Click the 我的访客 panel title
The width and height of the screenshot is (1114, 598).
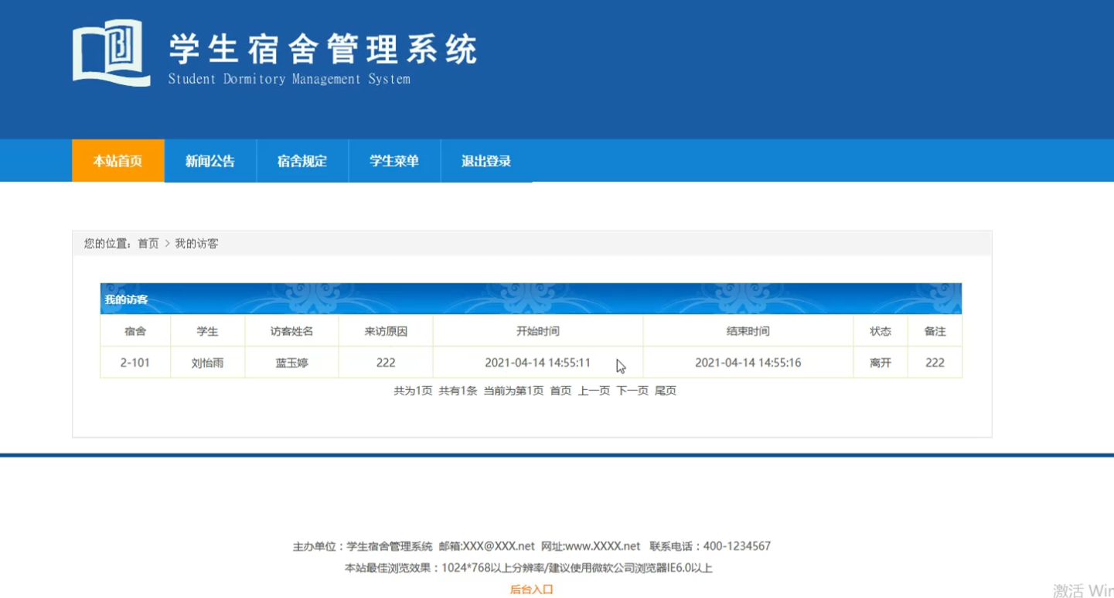pyautogui.click(x=127, y=299)
